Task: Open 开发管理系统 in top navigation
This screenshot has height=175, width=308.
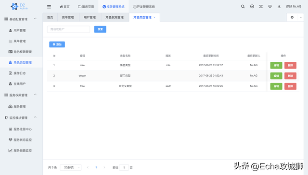Action: (144, 7)
